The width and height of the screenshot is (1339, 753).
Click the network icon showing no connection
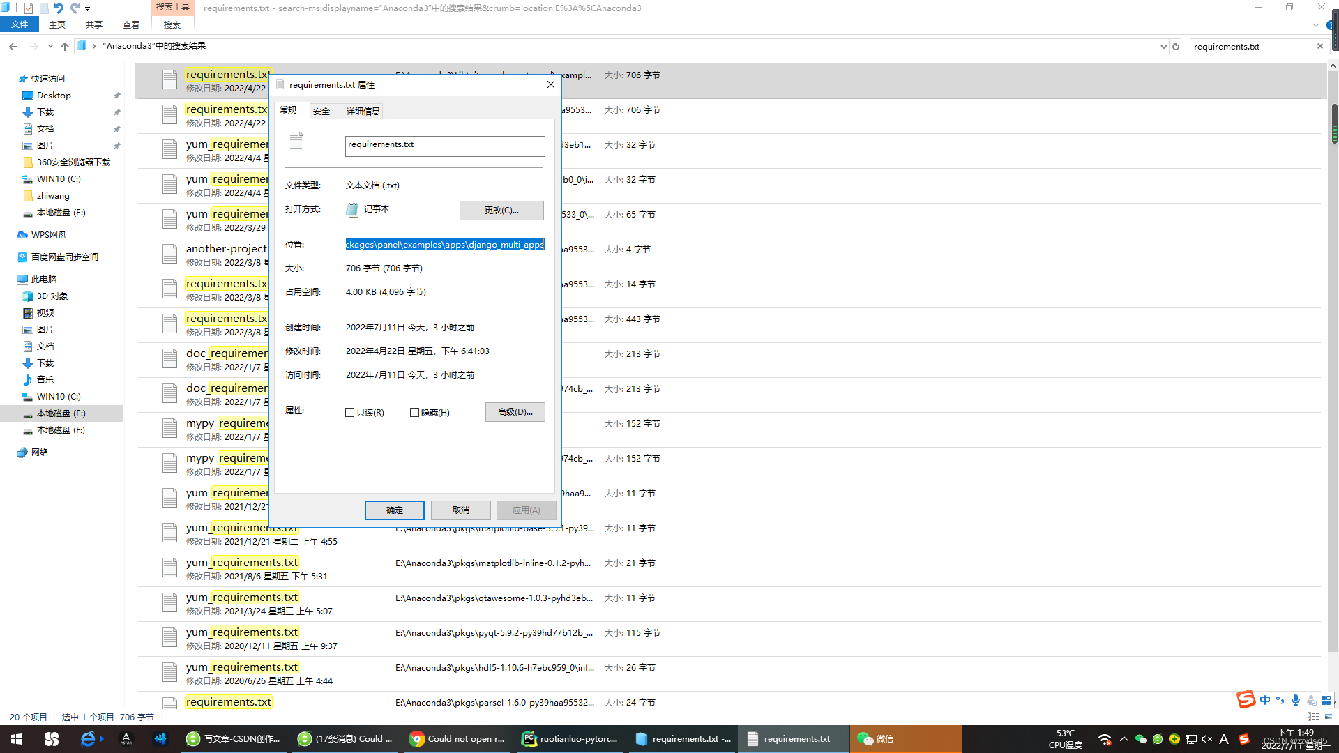pos(1105,738)
